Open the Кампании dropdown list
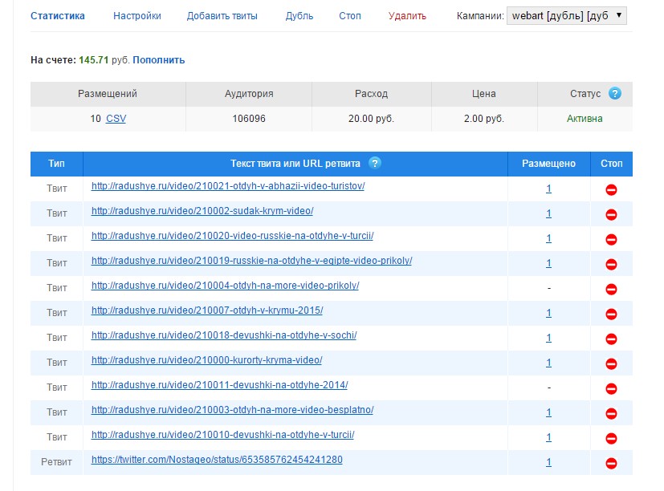 pyautogui.click(x=567, y=16)
